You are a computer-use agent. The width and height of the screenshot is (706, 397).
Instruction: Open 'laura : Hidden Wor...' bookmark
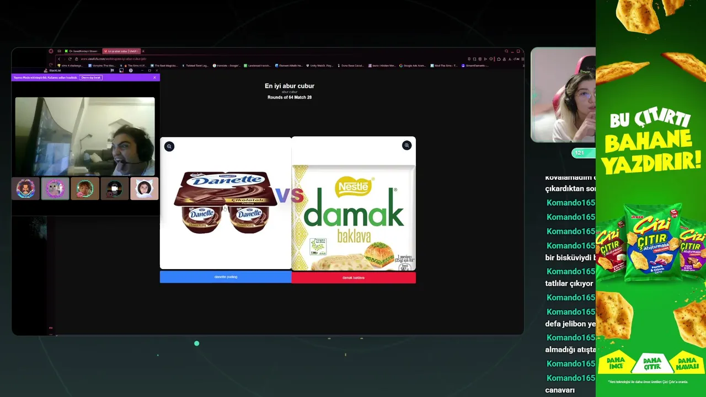[382, 66]
